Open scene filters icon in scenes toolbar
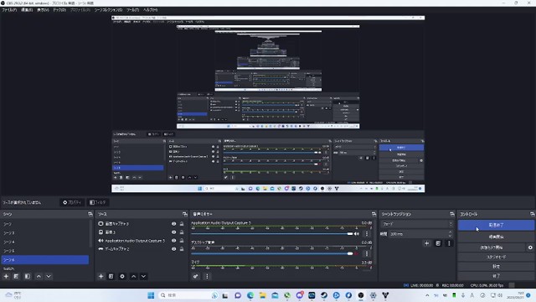This screenshot has height=302, width=536. (28, 276)
